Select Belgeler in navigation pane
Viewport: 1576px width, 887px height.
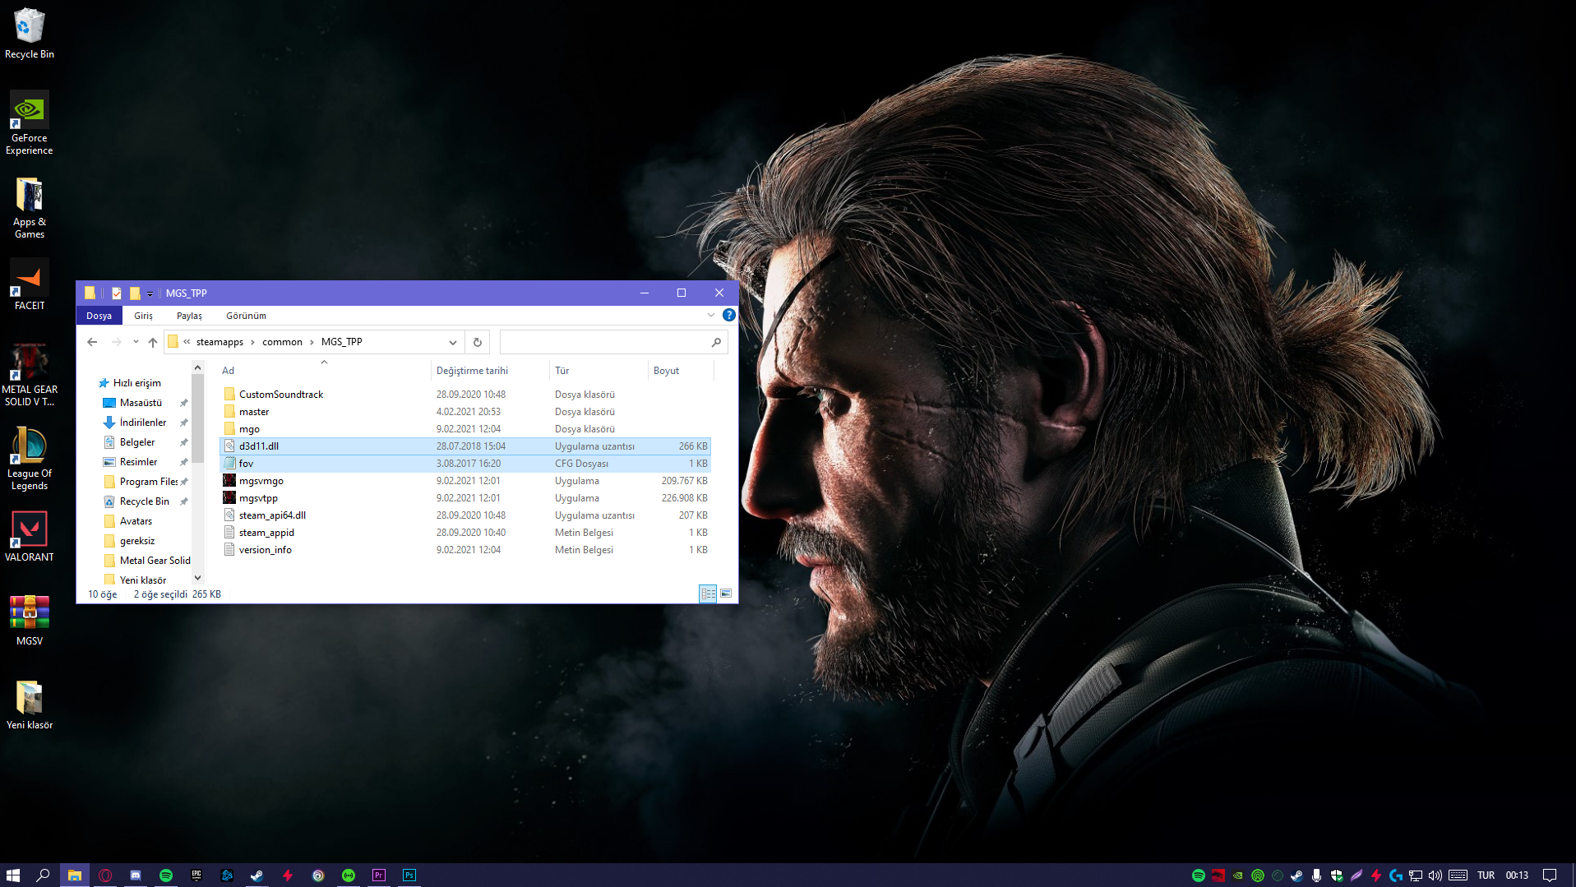[x=136, y=442]
